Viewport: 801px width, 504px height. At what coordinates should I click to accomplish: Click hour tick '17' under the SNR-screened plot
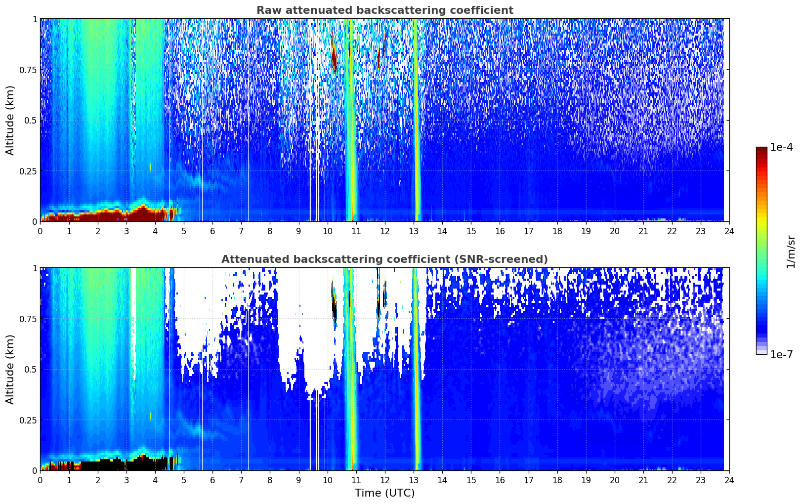[528, 480]
